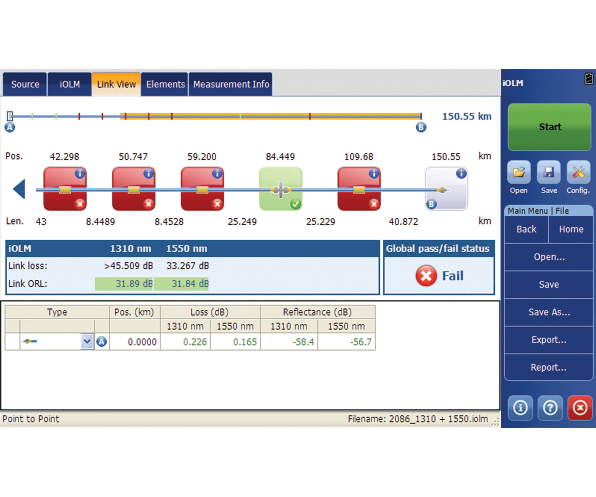Click info badge on 42.298 km element
Viewport: 596px width, 497px height.
tap(80, 173)
